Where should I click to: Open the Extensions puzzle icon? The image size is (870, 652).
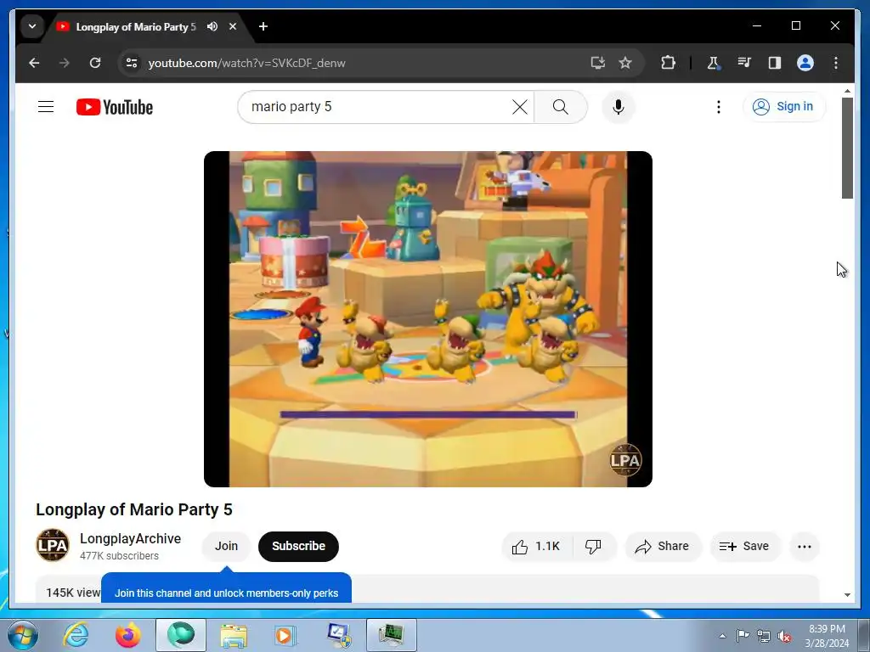(x=668, y=63)
